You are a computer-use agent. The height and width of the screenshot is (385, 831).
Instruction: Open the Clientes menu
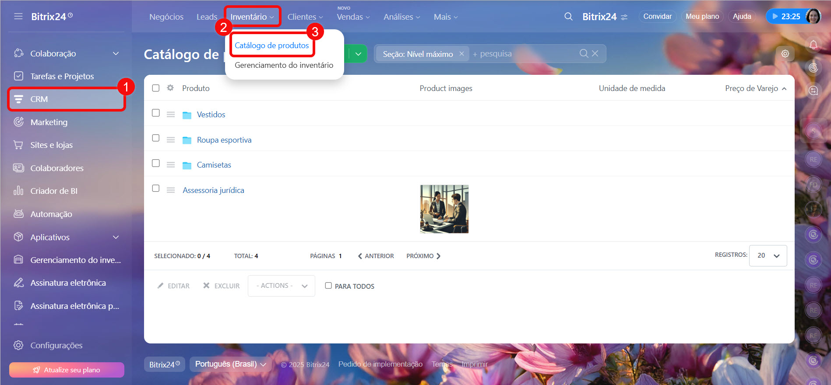pos(305,17)
